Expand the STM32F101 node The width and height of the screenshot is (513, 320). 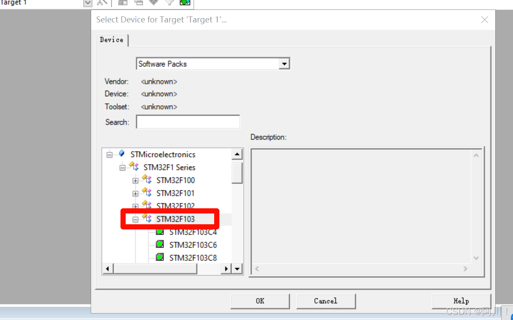(135, 194)
